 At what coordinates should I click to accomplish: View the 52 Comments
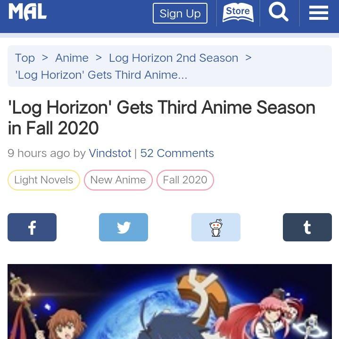[177, 153]
